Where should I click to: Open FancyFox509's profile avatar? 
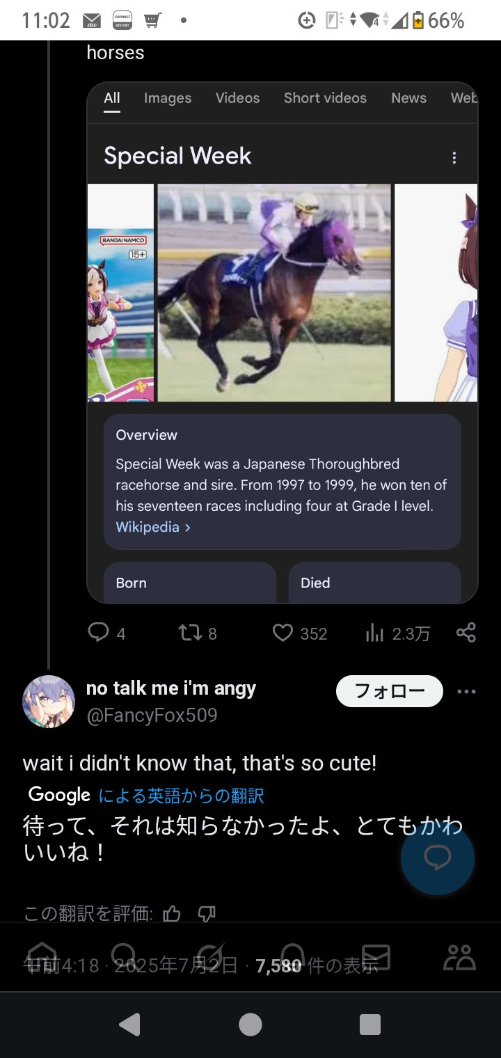[49, 702]
